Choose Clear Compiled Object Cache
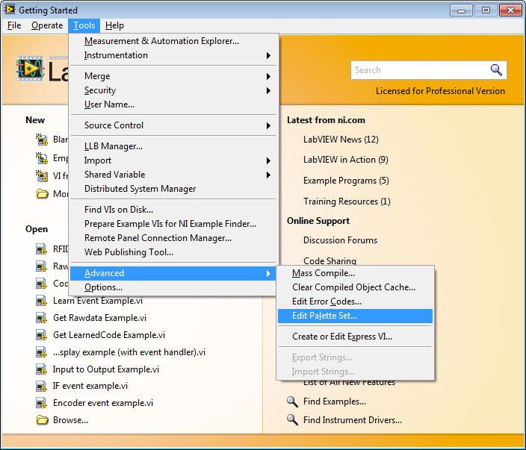The image size is (526, 450). point(355,287)
